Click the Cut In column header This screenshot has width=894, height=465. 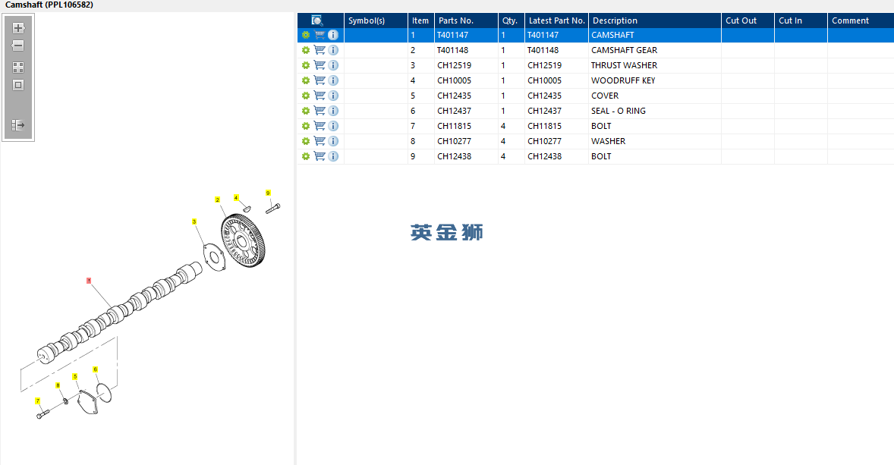pyautogui.click(x=801, y=20)
